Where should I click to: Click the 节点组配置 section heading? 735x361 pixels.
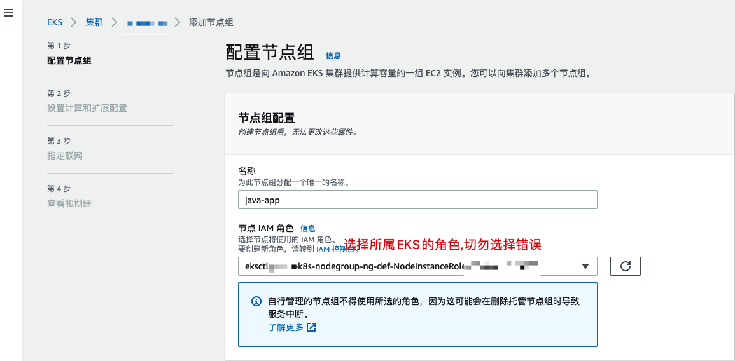pos(267,117)
